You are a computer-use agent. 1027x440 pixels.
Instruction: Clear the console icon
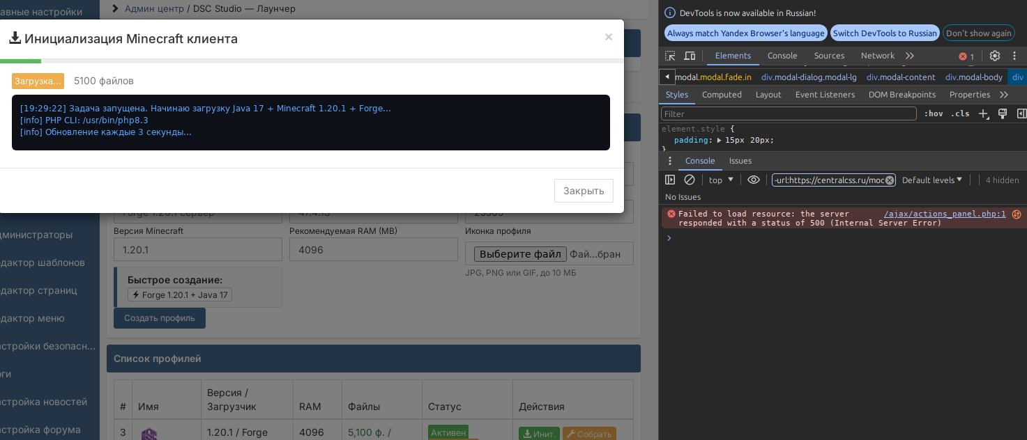[x=690, y=180]
